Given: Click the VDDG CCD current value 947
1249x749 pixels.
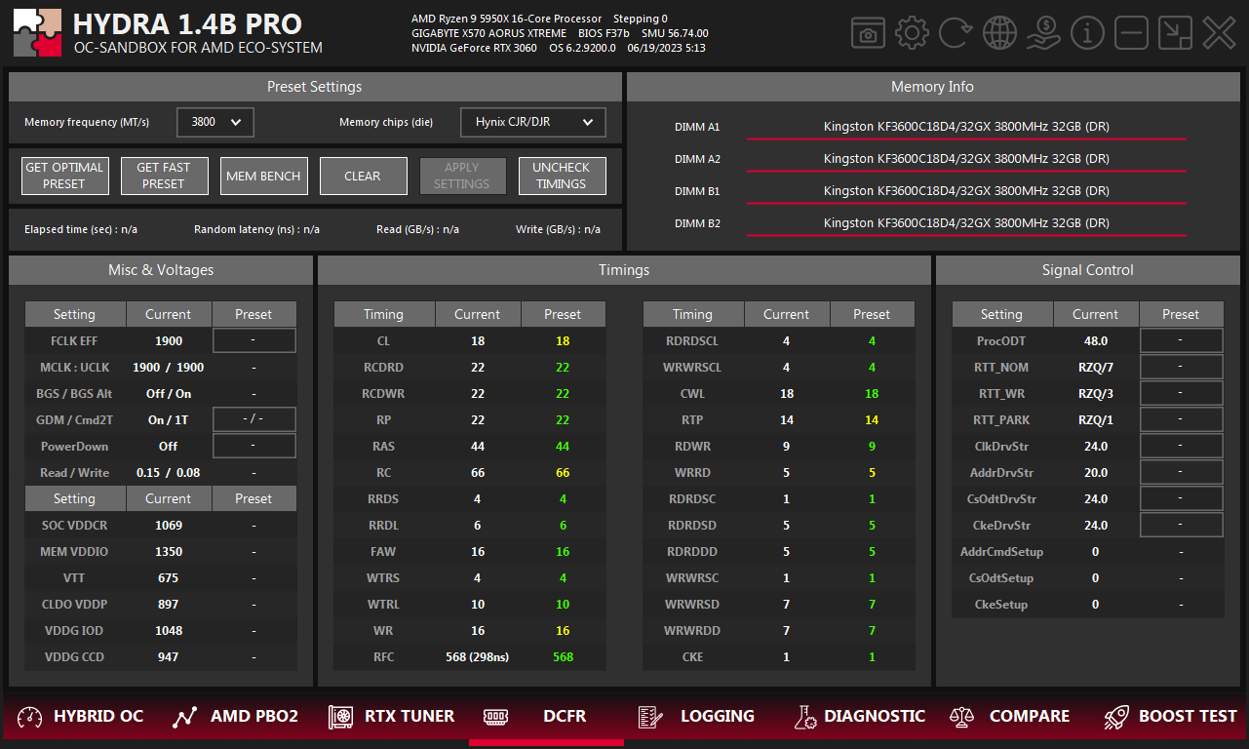Looking at the screenshot, I should pyautogui.click(x=168, y=657).
